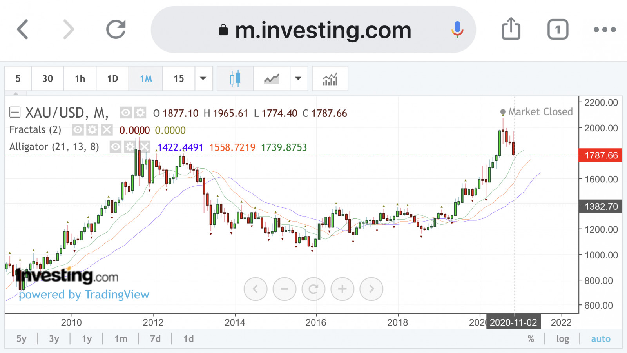
Task: Tap the browser share icon
Action: coord(511,29)
